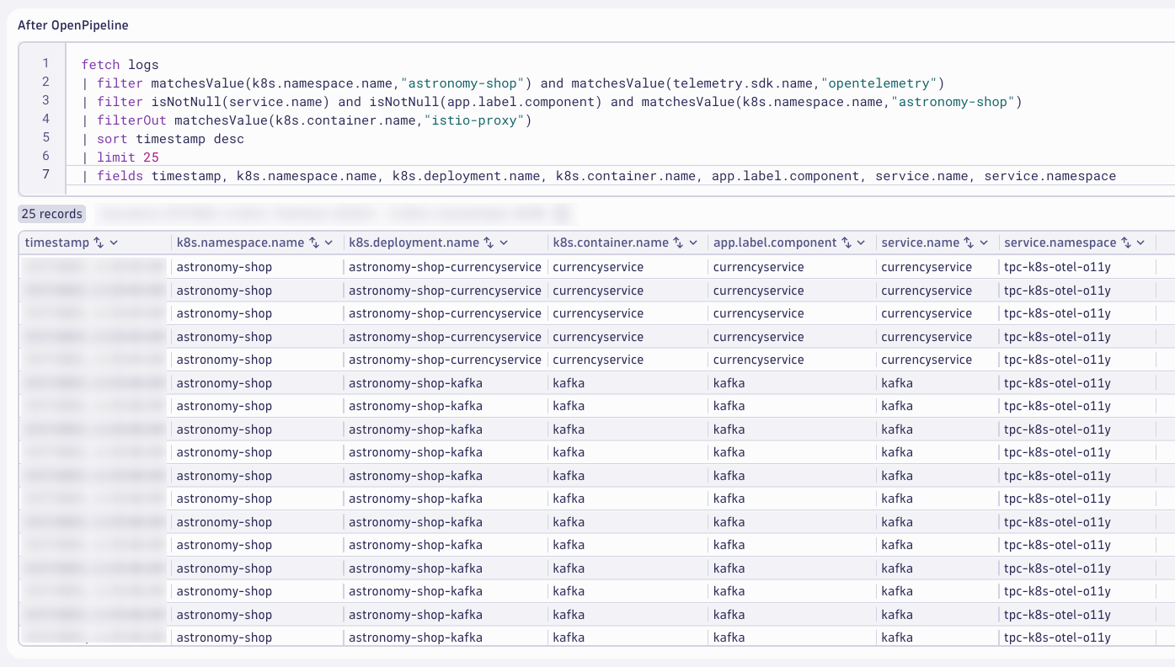This screenshot has height=667, width=1175.
Task: Select astronomy-shop-kafka in the first kafka row
Action: click(x=415, y=383)
